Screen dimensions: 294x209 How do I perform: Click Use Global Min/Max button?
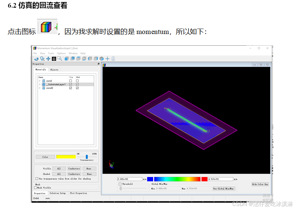click(223, 188)
